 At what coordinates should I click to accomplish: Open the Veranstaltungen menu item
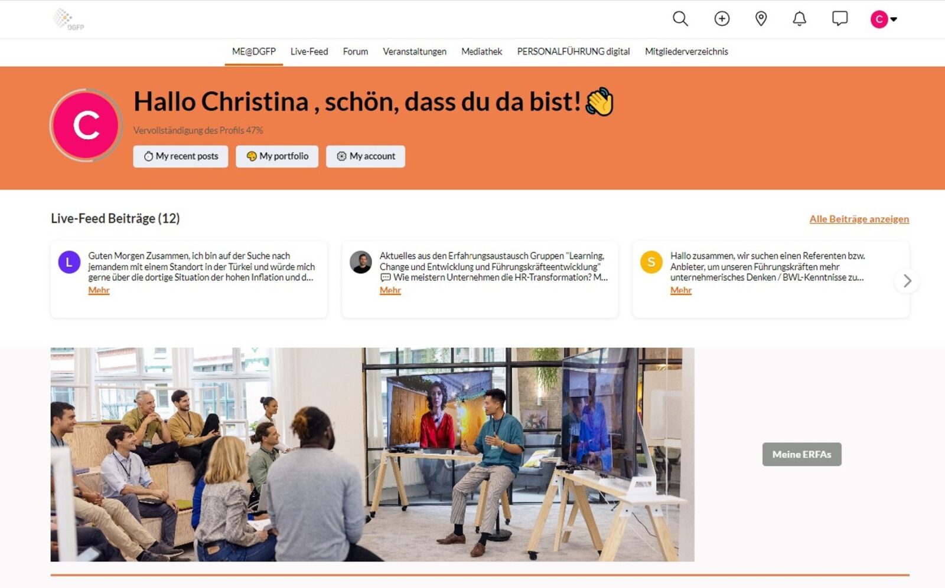[x=415, y=52]
